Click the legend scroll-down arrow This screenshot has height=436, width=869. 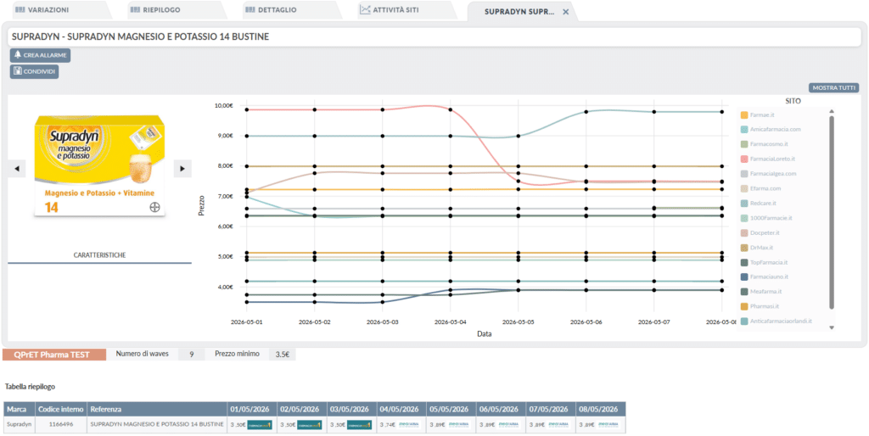(x=831, y=328)
